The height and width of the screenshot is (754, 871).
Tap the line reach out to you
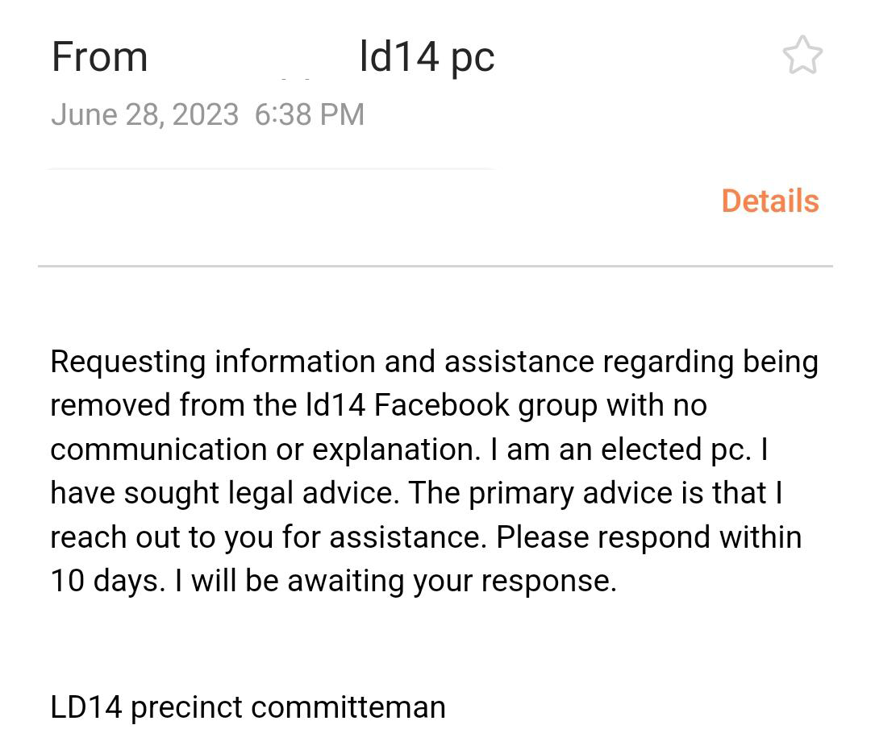point(426,537)
